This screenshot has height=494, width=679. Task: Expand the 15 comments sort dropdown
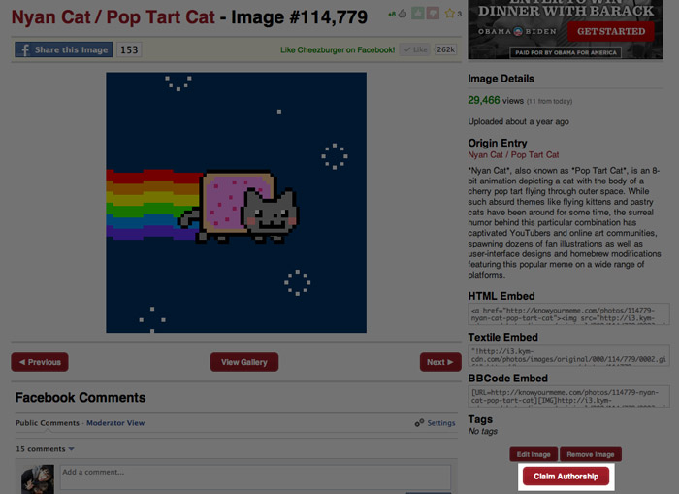(45, 449)
